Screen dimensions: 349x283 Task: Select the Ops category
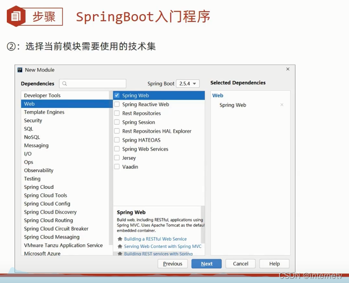tap(65, 162)
